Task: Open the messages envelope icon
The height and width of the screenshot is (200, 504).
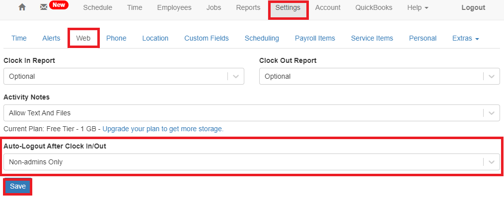Action: 44,8
